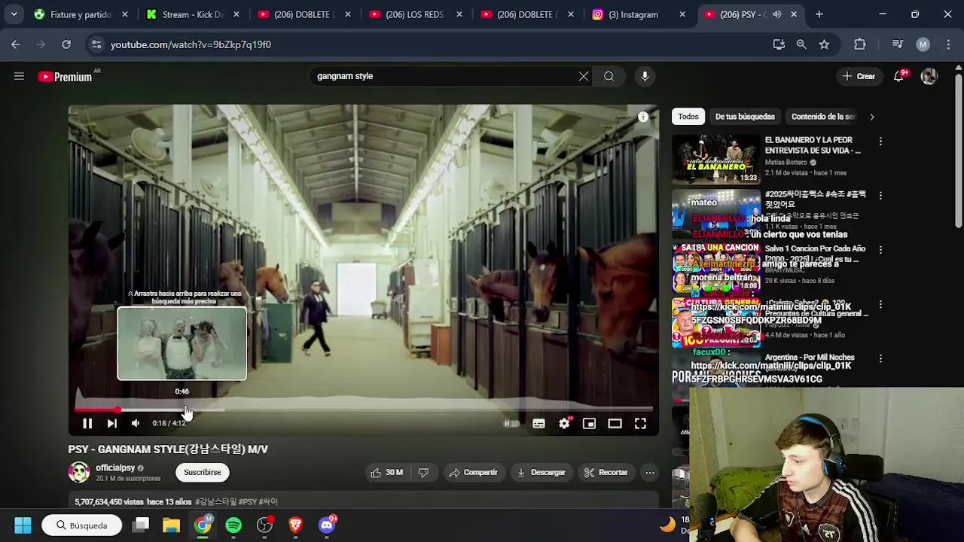Open options for Cuánto Sabes video
964x542 pixels.
880,304
